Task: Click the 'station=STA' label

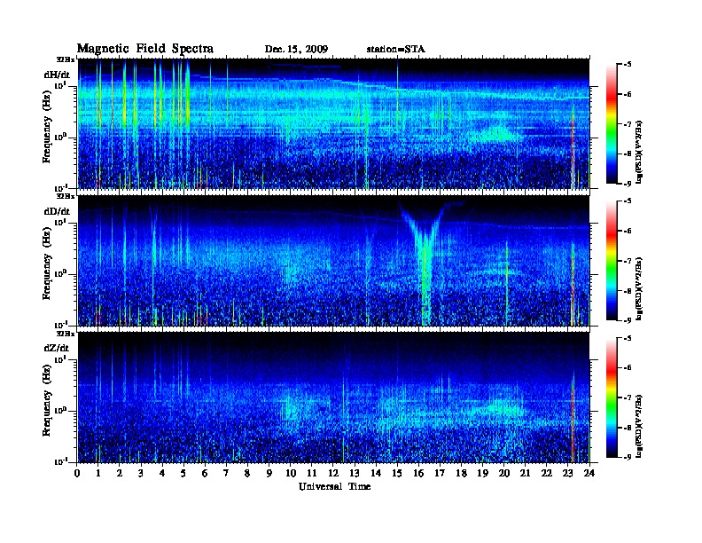Action: pyautogui.click(x=396, y=49)
